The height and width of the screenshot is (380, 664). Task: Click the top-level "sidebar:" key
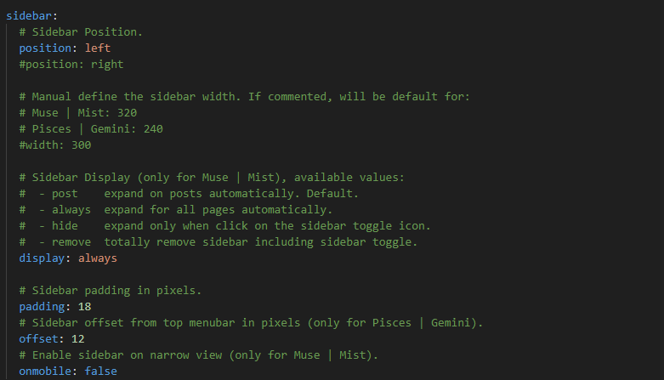(x=31, y=15)
